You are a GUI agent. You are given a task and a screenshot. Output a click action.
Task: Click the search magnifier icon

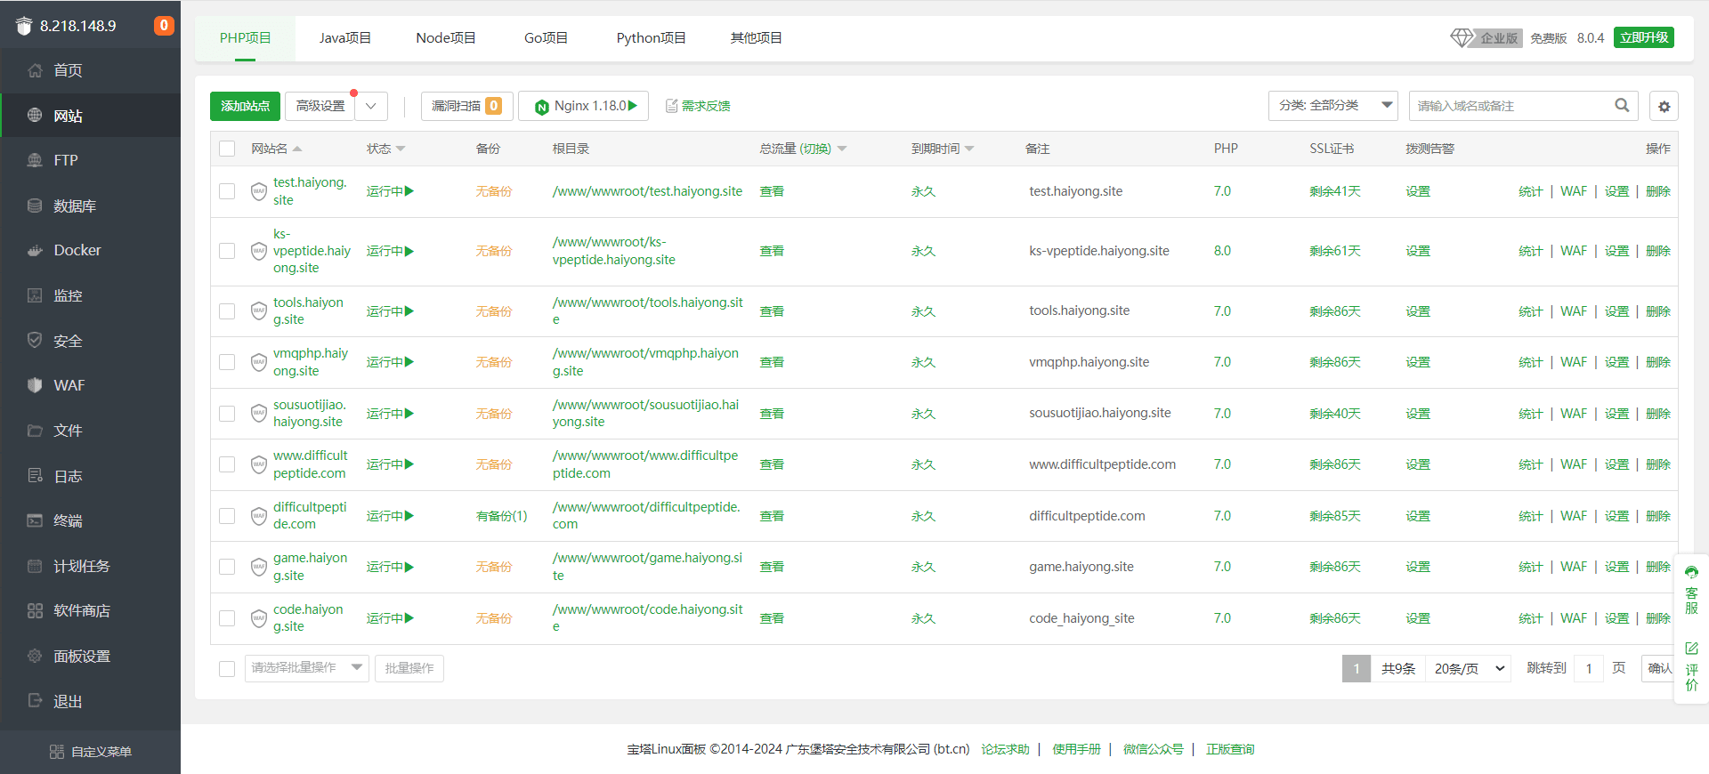pyautogui.click(x=1622, y=105)
